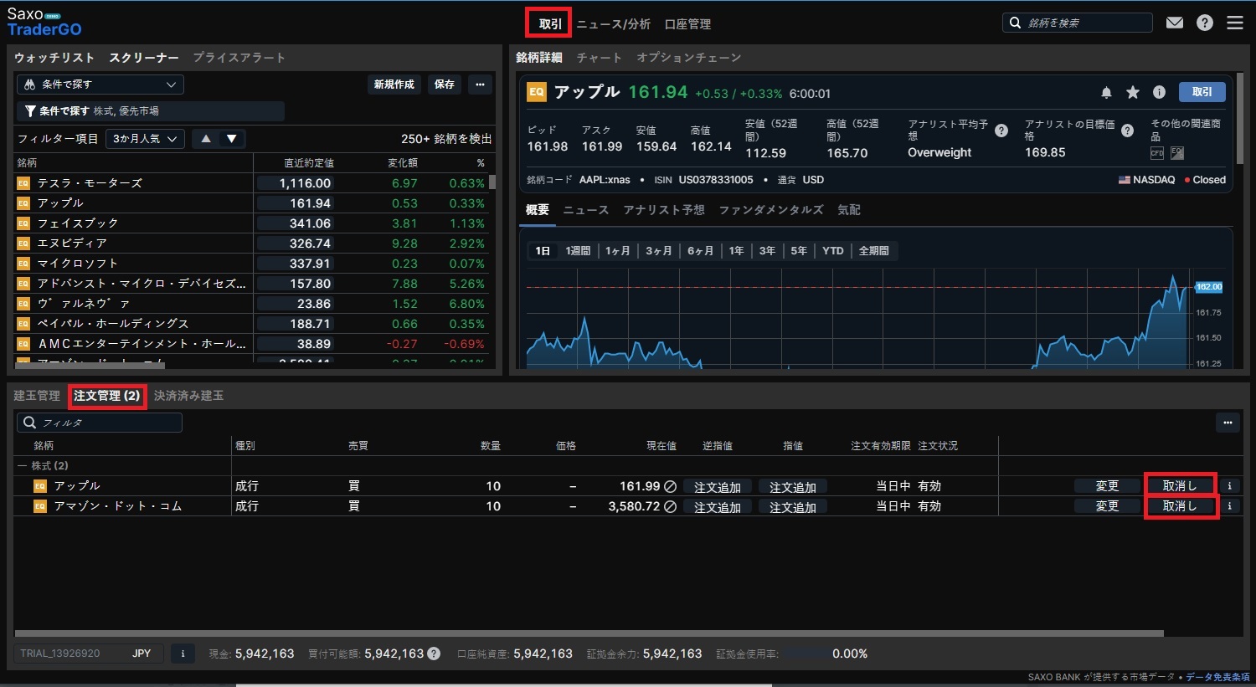The height and width of the screenshot is (687, 1256).
Task: Click the screener list vertical scrollbar
Action: click(493, 182)
